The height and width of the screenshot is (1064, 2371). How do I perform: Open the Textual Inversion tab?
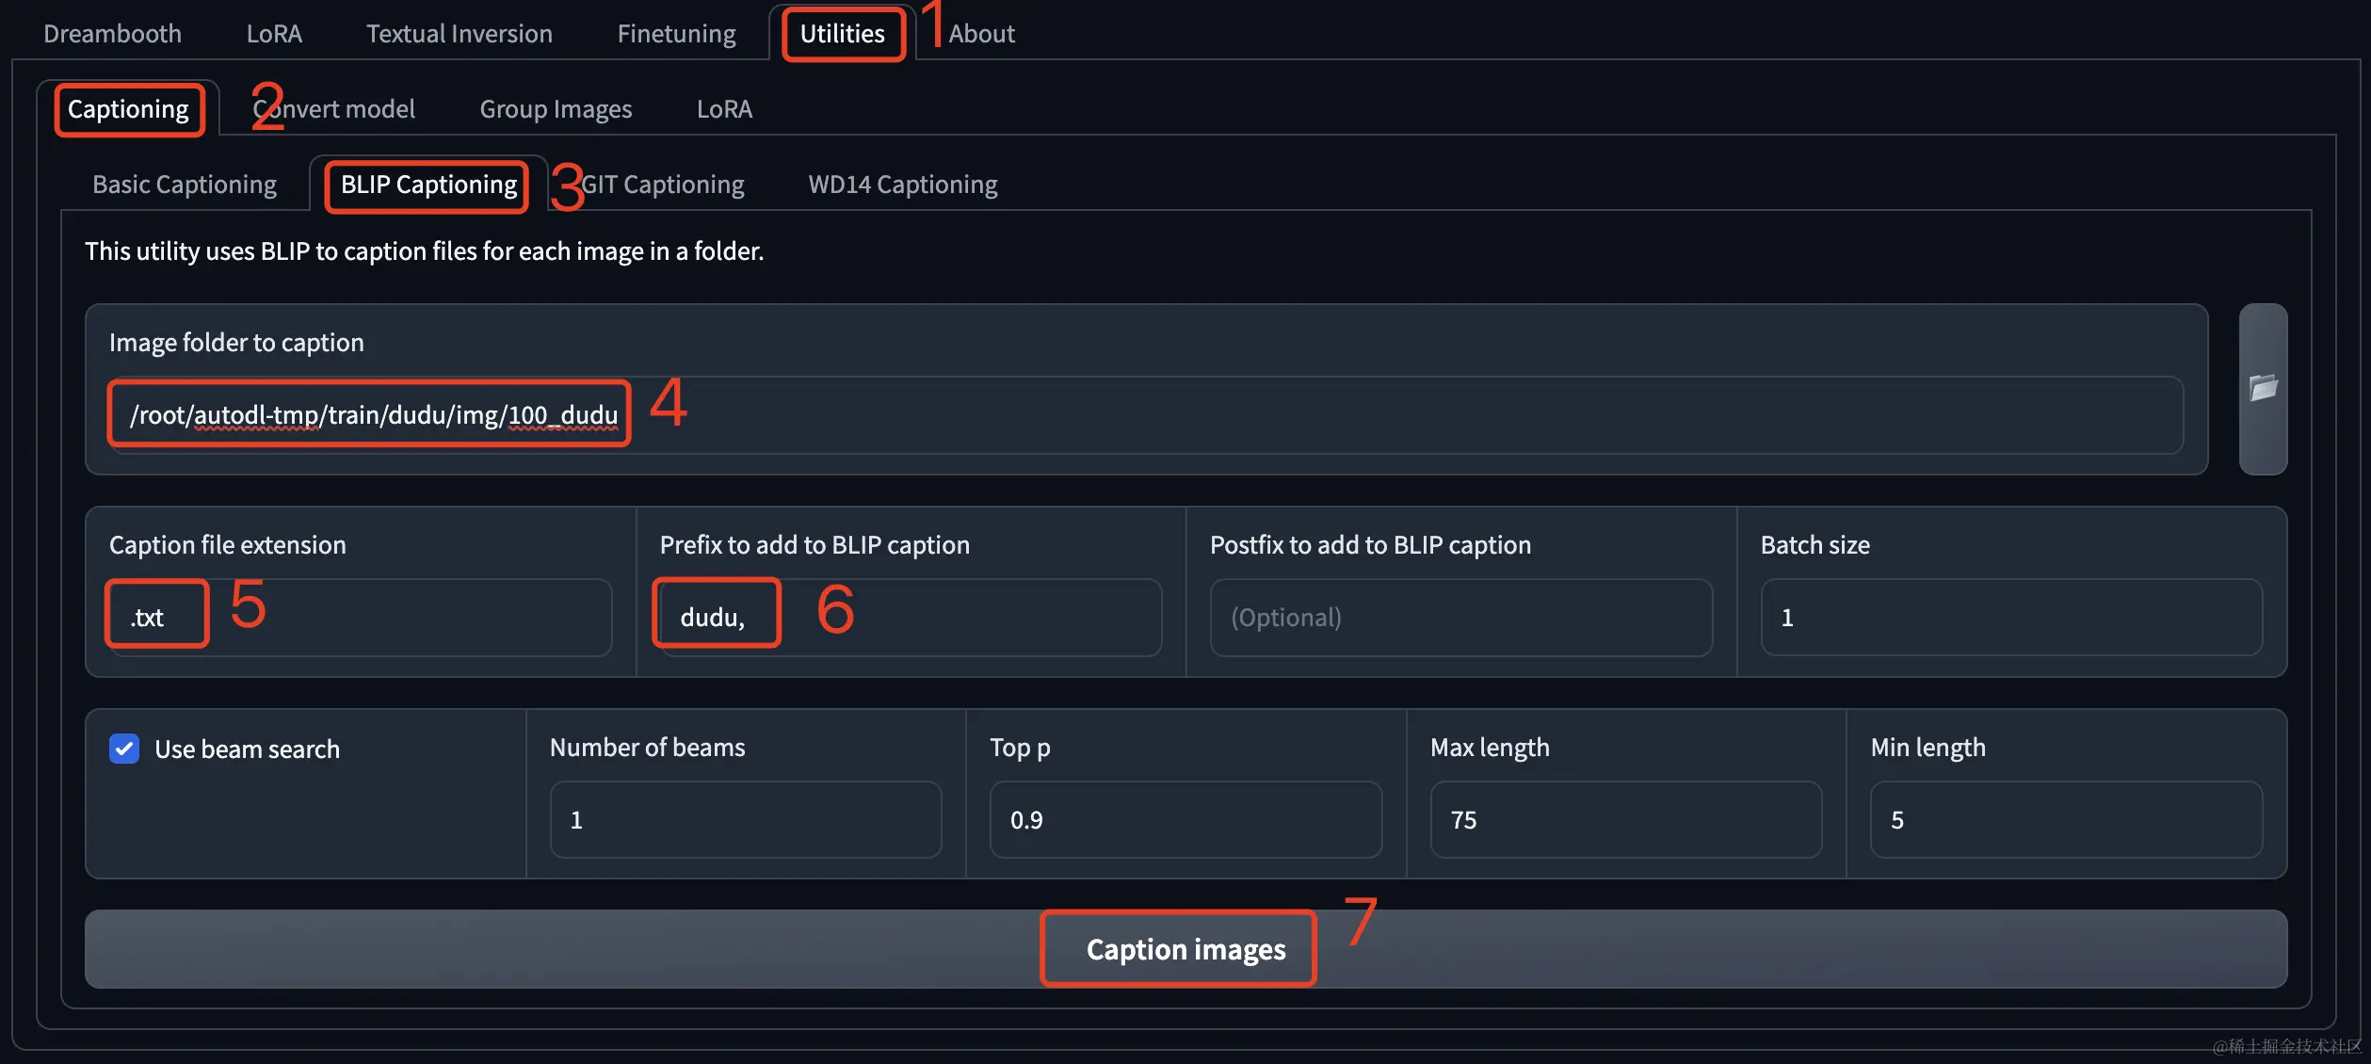click(x=459, y=34)
